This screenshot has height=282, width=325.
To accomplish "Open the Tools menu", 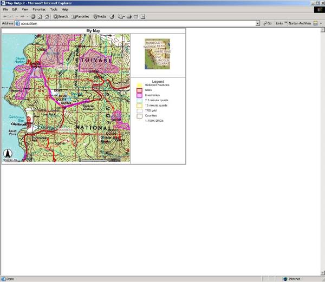I will pos(54,9).
